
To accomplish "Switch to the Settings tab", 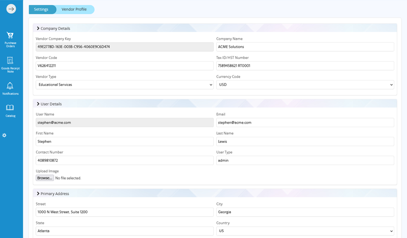I will pyautogui.click(x=41, y=9).
